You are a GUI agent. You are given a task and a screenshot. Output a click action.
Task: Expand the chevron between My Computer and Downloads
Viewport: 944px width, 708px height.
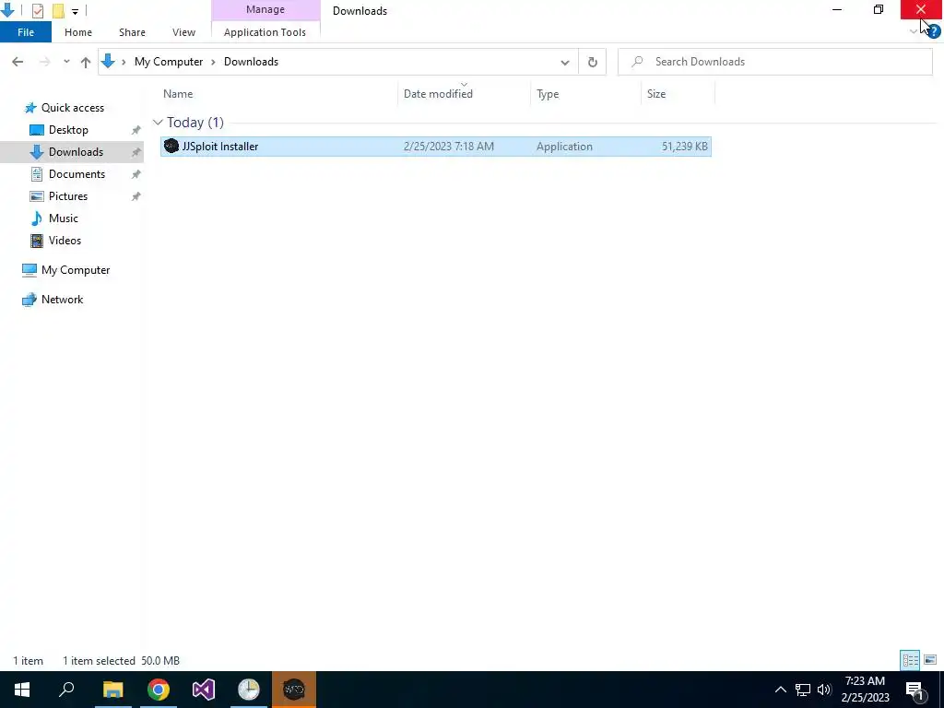point(213,62)
